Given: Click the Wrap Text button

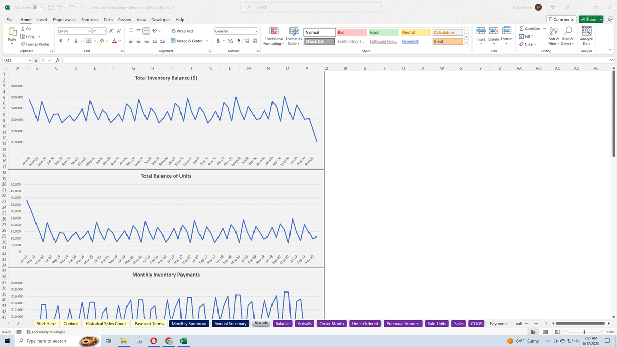Looking at the screenshot, I should click(x=182, y=31).
